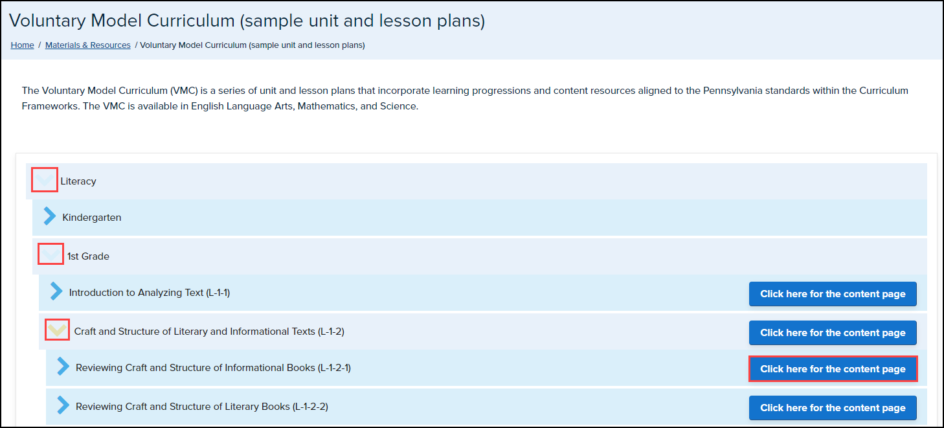
Task: Open content page for Informational Books L-1-2-1
Action: point(833,369)
